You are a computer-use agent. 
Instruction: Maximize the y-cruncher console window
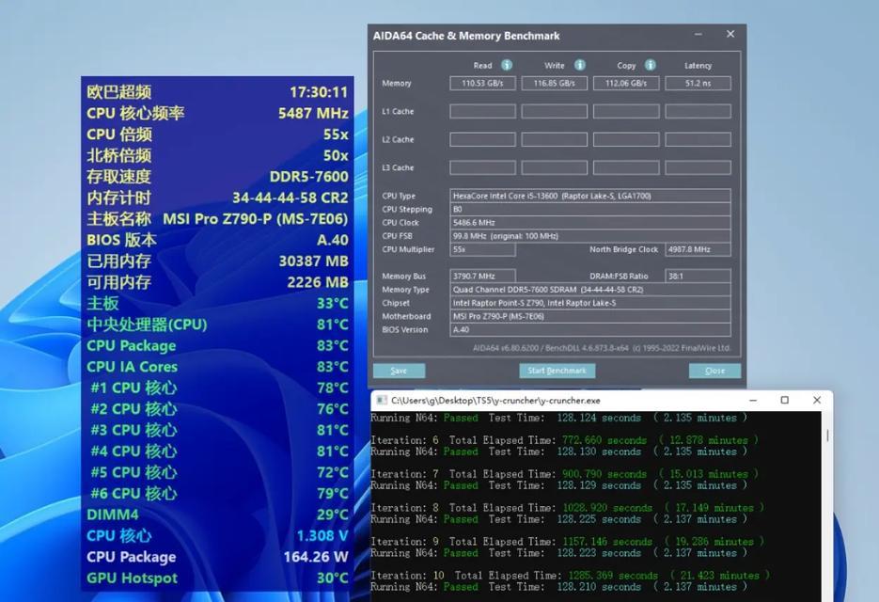[785, 400]
